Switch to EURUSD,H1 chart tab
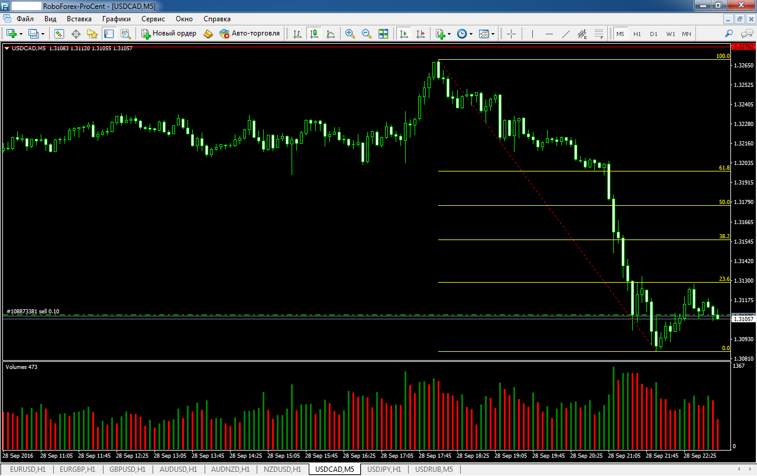757x476 pixels. point(28,469)
